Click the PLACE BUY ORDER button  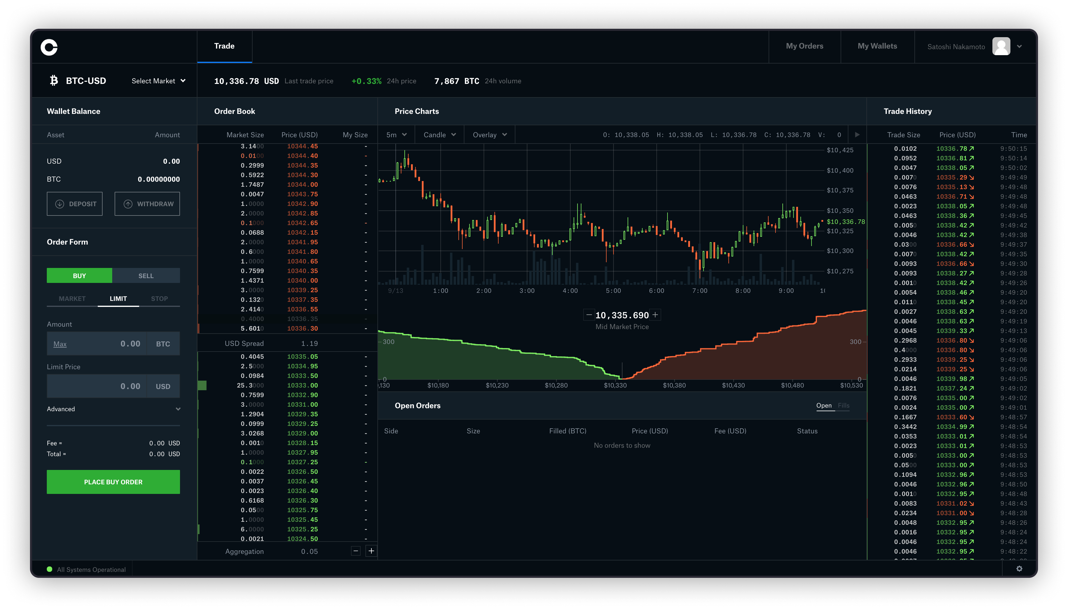(x=113, y=482)
